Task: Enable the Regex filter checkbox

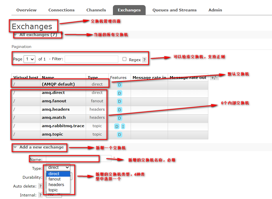Action: pyautogui.click(x=124, y=59)
